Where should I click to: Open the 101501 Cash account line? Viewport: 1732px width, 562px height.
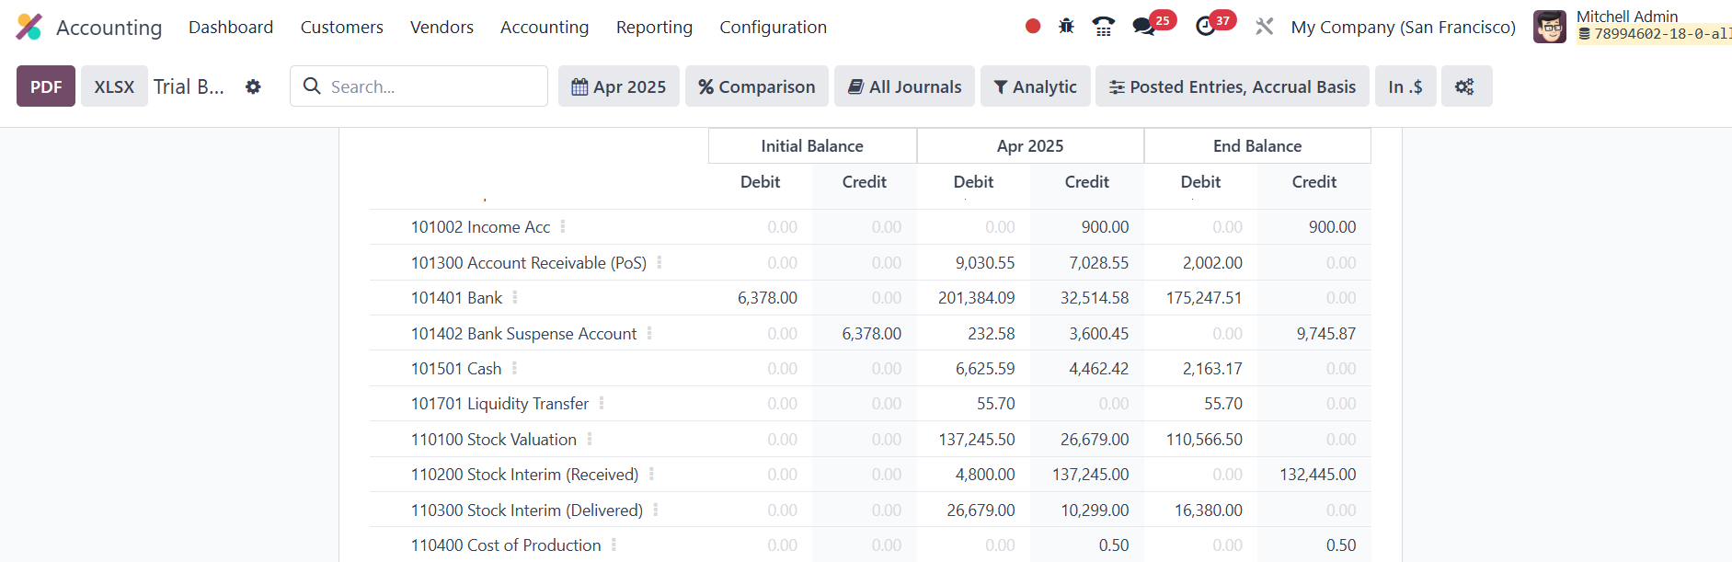coord(456,369)
